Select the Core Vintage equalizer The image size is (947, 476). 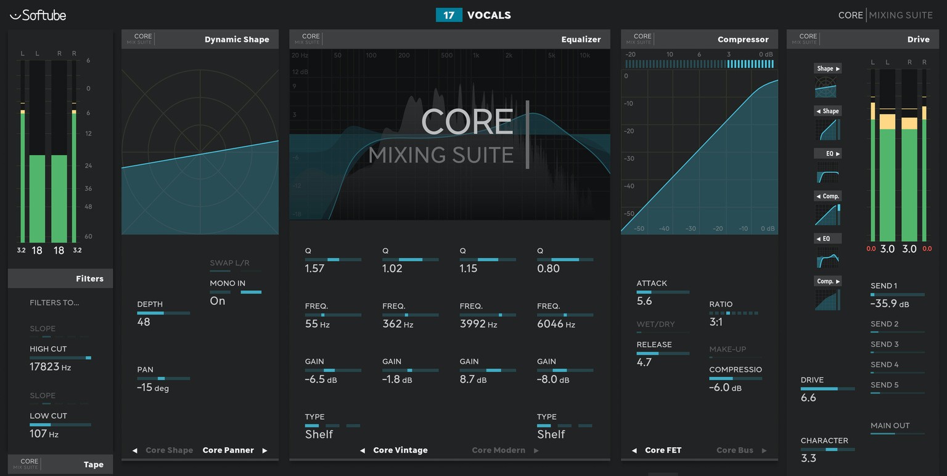click(400, 450)
